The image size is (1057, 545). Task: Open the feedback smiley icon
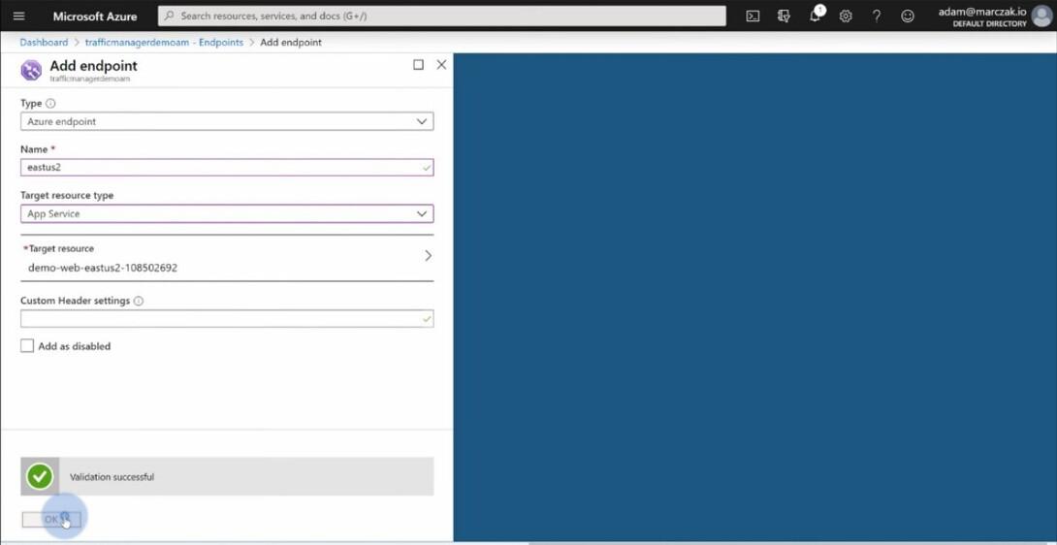[x=908, y=16]
